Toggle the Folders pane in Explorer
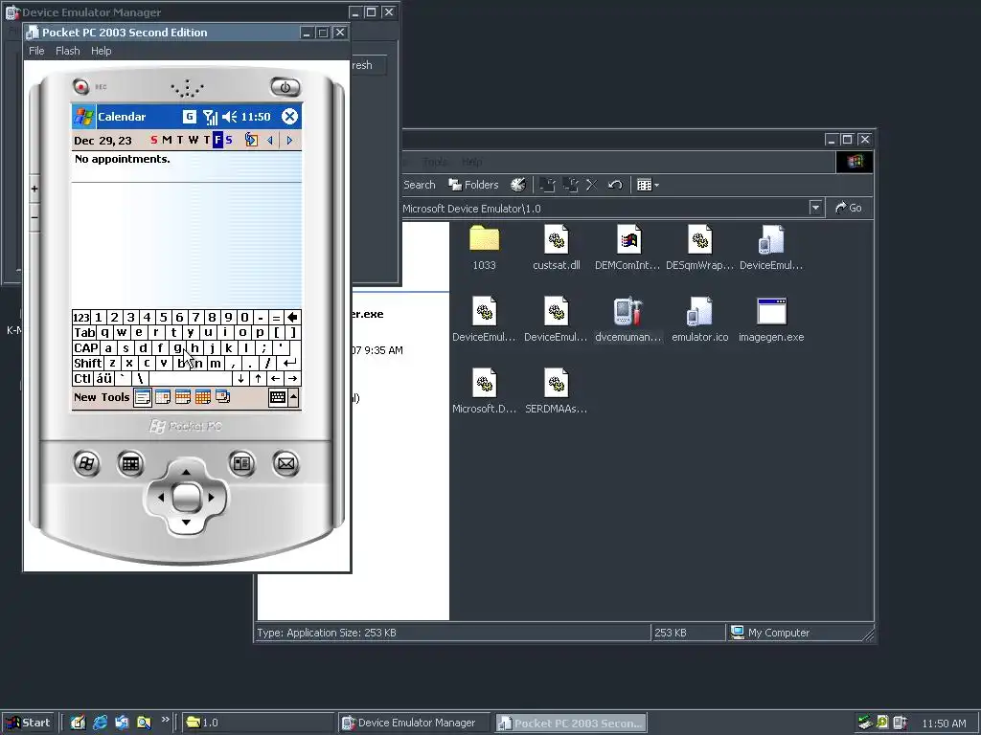This screenshot has width=981, height=735. (473, 185)
